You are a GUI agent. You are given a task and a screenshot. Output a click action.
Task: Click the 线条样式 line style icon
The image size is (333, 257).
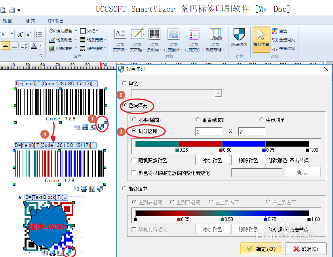[x=83, y=49]
